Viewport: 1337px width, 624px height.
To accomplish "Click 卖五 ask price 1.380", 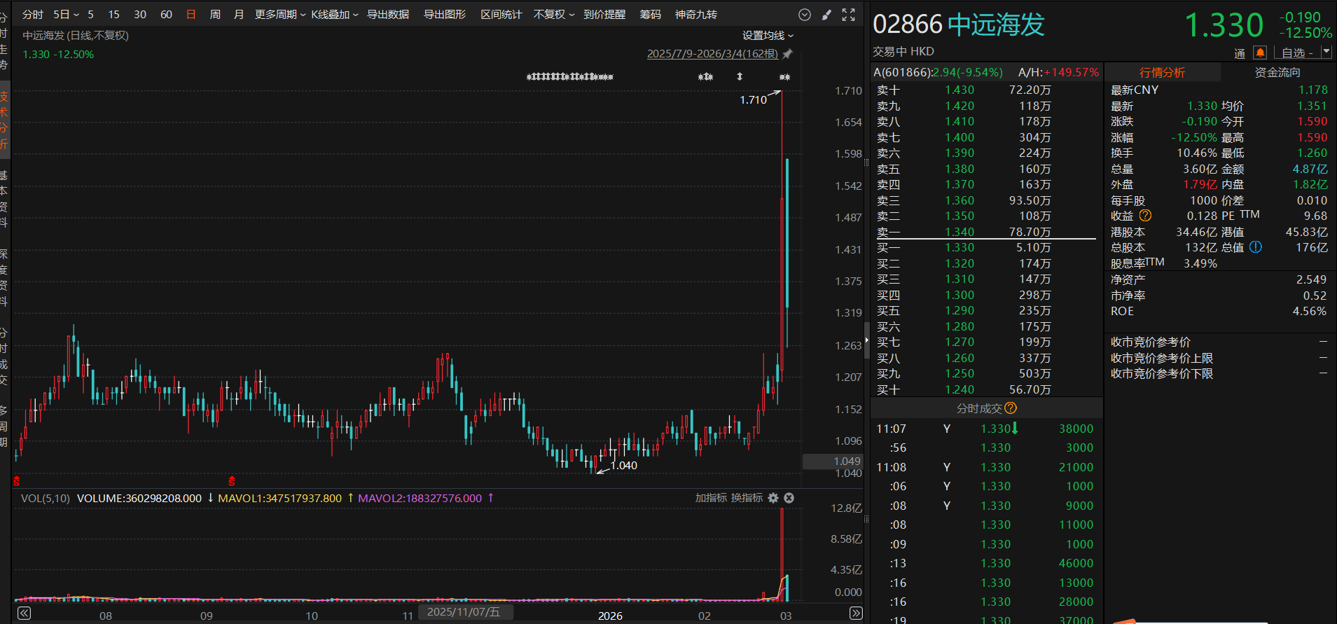I will [960, 169].
